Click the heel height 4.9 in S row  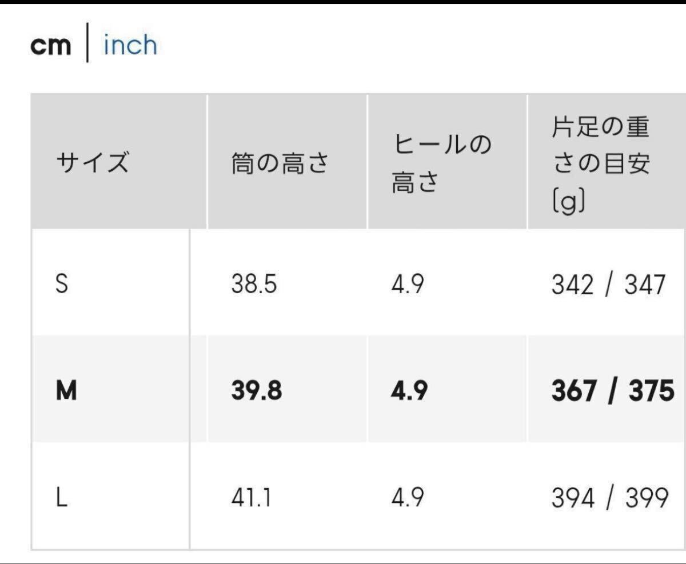(x=408, y=284)
